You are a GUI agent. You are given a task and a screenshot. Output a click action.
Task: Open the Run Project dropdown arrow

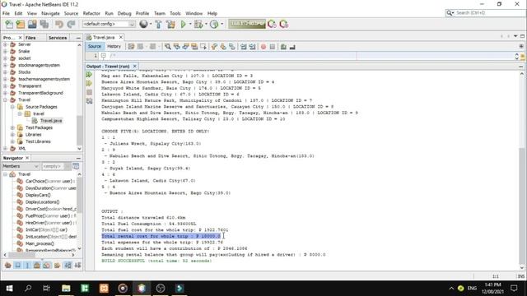click(x=190, y=24)
